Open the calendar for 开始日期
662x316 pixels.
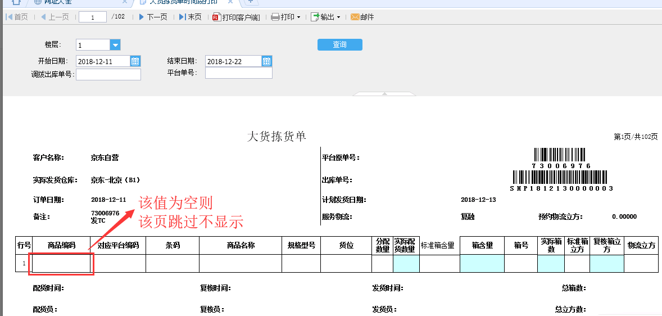135,61
